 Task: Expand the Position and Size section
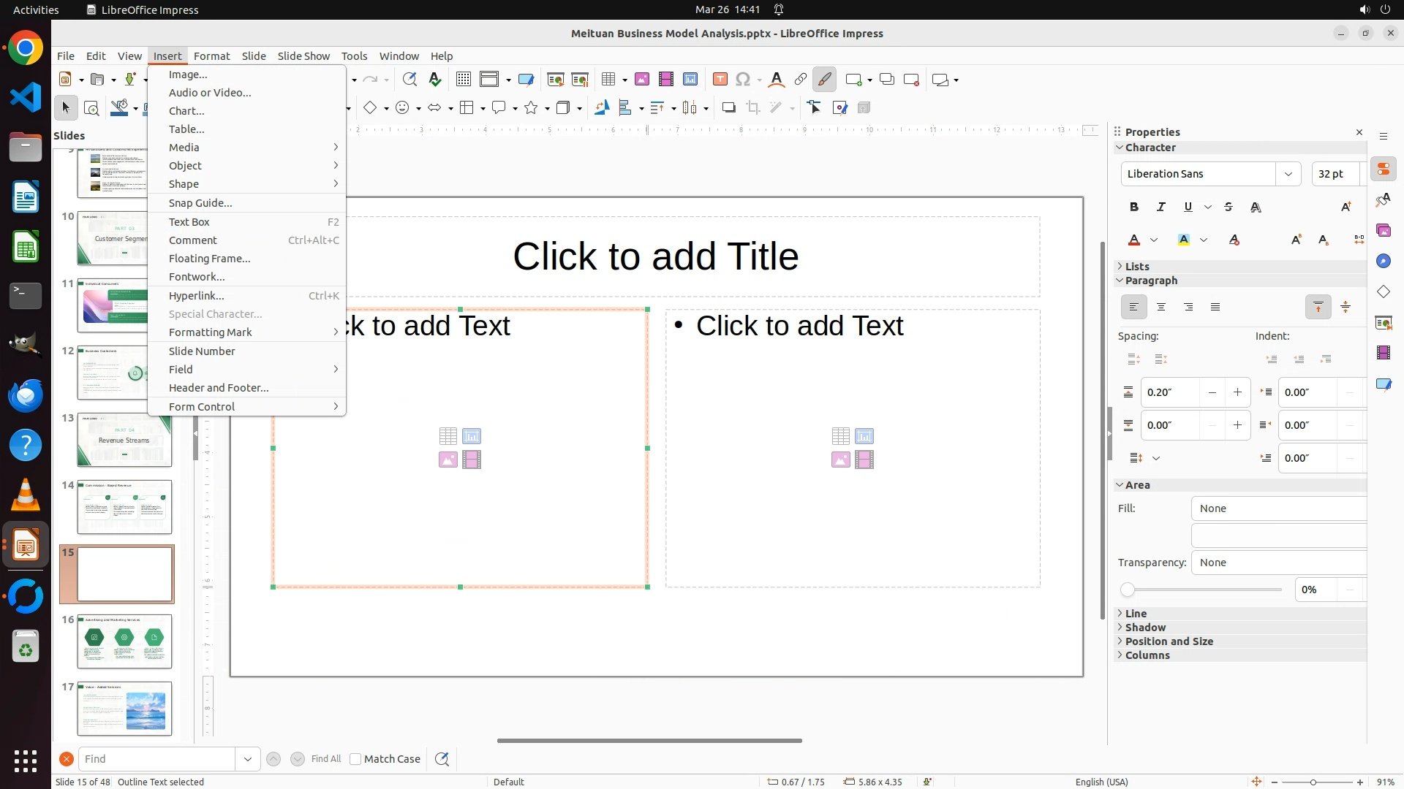pyautogui.click(x=1169, y=641)
